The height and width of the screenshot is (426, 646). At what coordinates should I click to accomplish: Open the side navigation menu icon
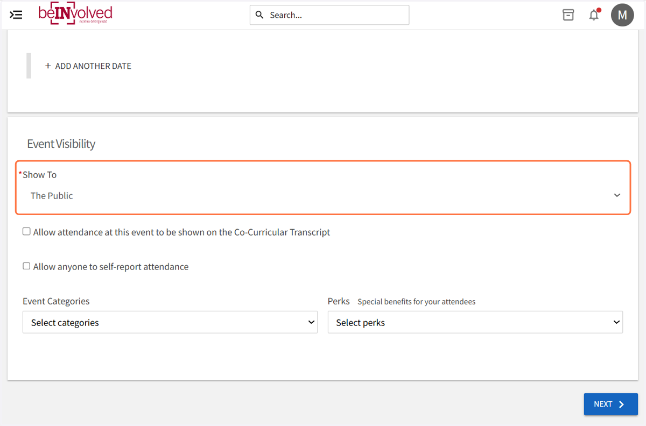pos(16,15)
